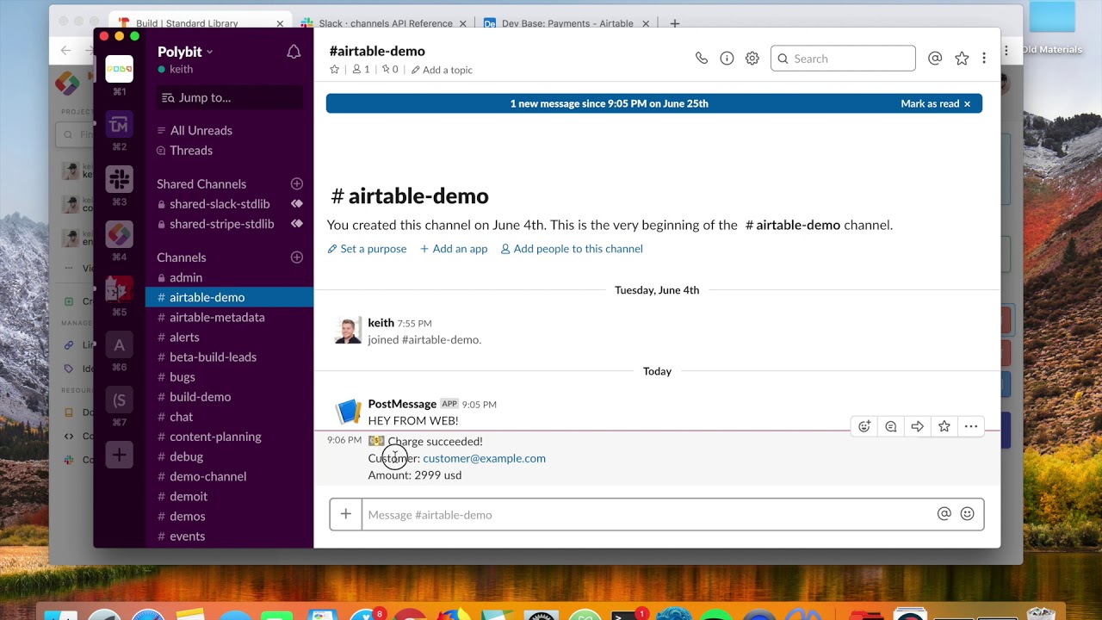Click keith's avatar in join message
Viewport: 1102px width, 620px height.
[348, 331]
